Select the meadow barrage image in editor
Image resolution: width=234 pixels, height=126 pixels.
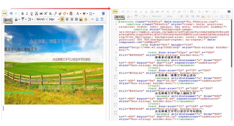point(54,65)
